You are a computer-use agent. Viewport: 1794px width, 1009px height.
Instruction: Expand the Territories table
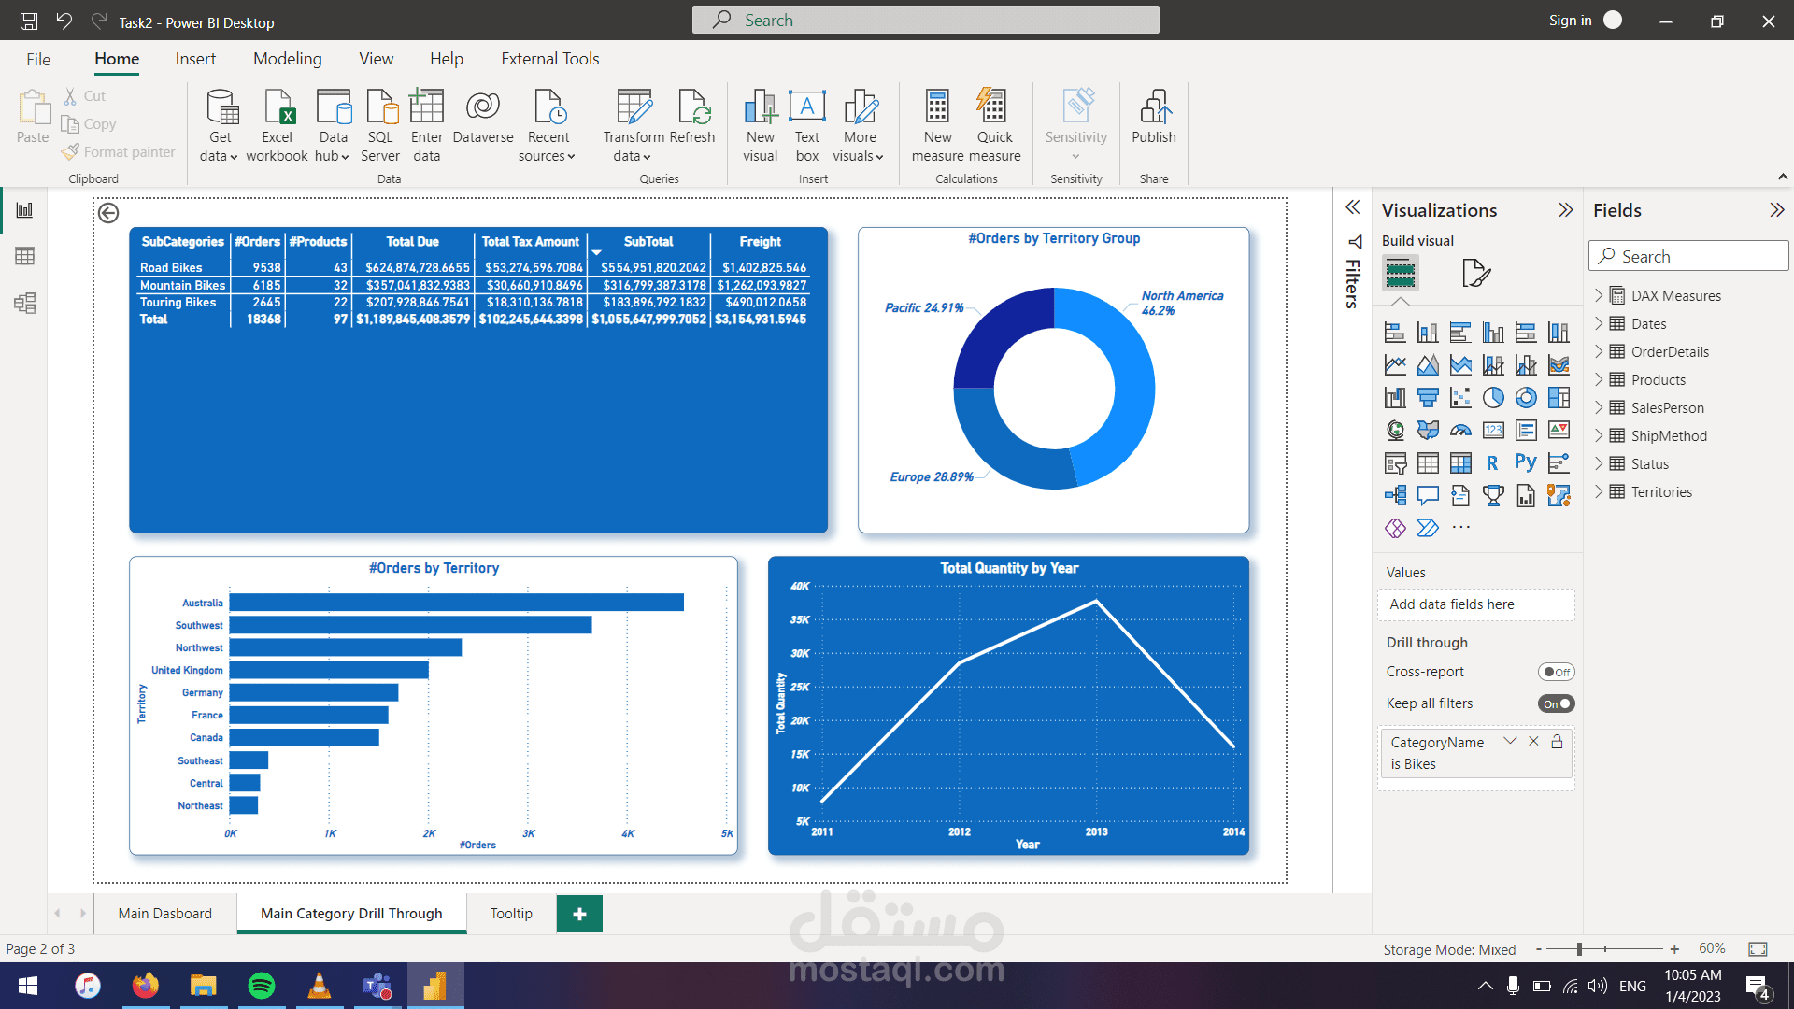pos(1599,491)
